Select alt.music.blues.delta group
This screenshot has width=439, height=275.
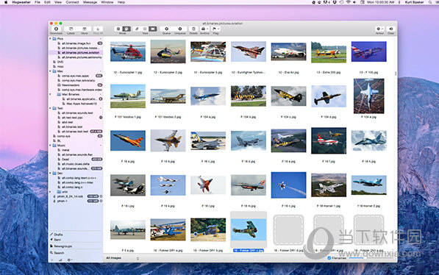coord(76,164)
